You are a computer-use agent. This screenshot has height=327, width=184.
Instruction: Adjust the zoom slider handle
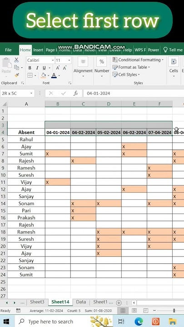(174, 311)
